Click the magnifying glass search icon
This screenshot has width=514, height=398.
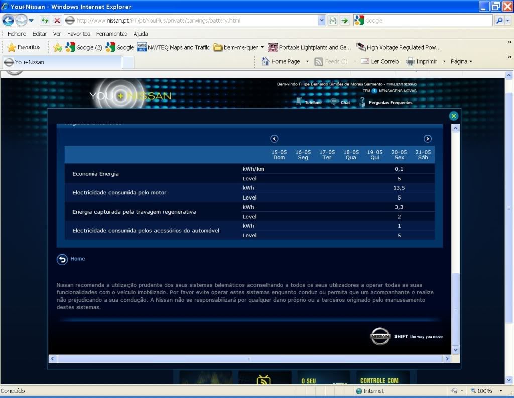click(x=499, y=20)
